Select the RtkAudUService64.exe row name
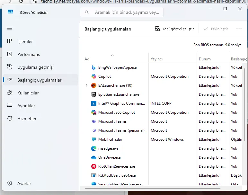The image size is (248, 195). (117, 175)
